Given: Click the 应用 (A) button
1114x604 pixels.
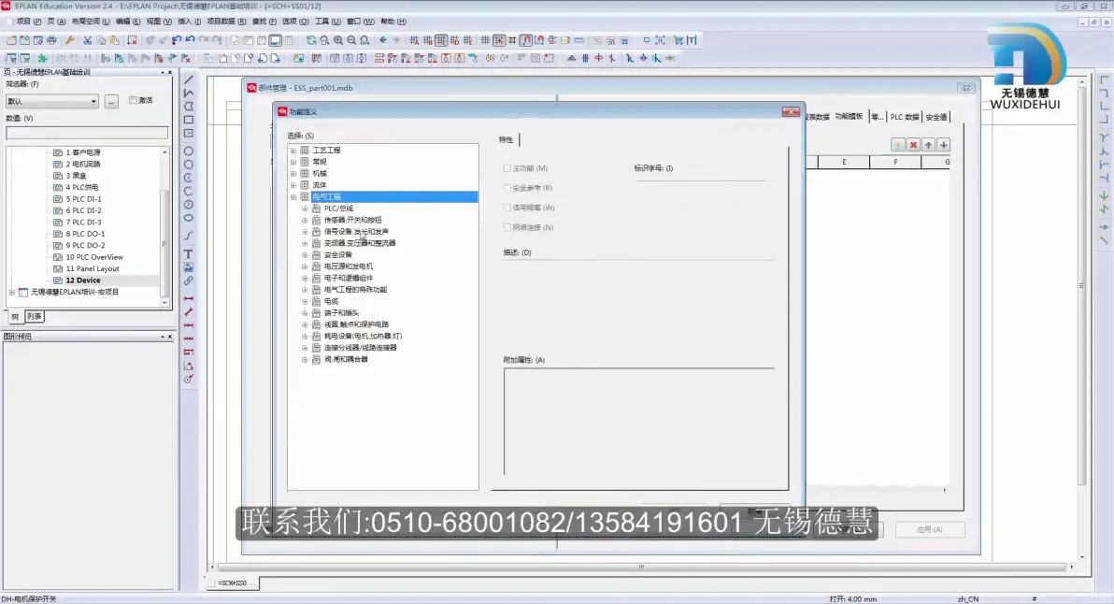Looking at the screenshot, I should (x=929, y=529).
